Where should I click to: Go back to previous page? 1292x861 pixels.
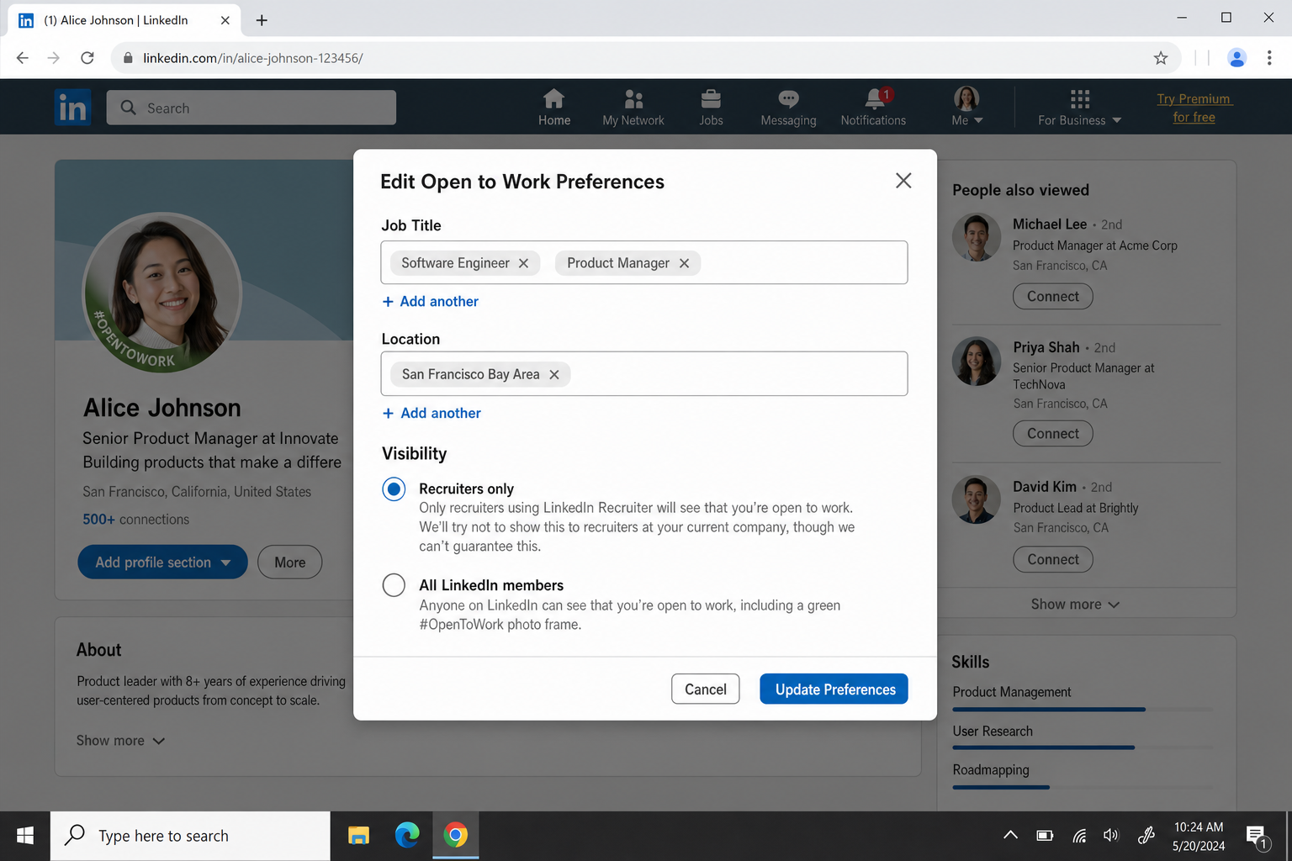[x=23, y=58]
